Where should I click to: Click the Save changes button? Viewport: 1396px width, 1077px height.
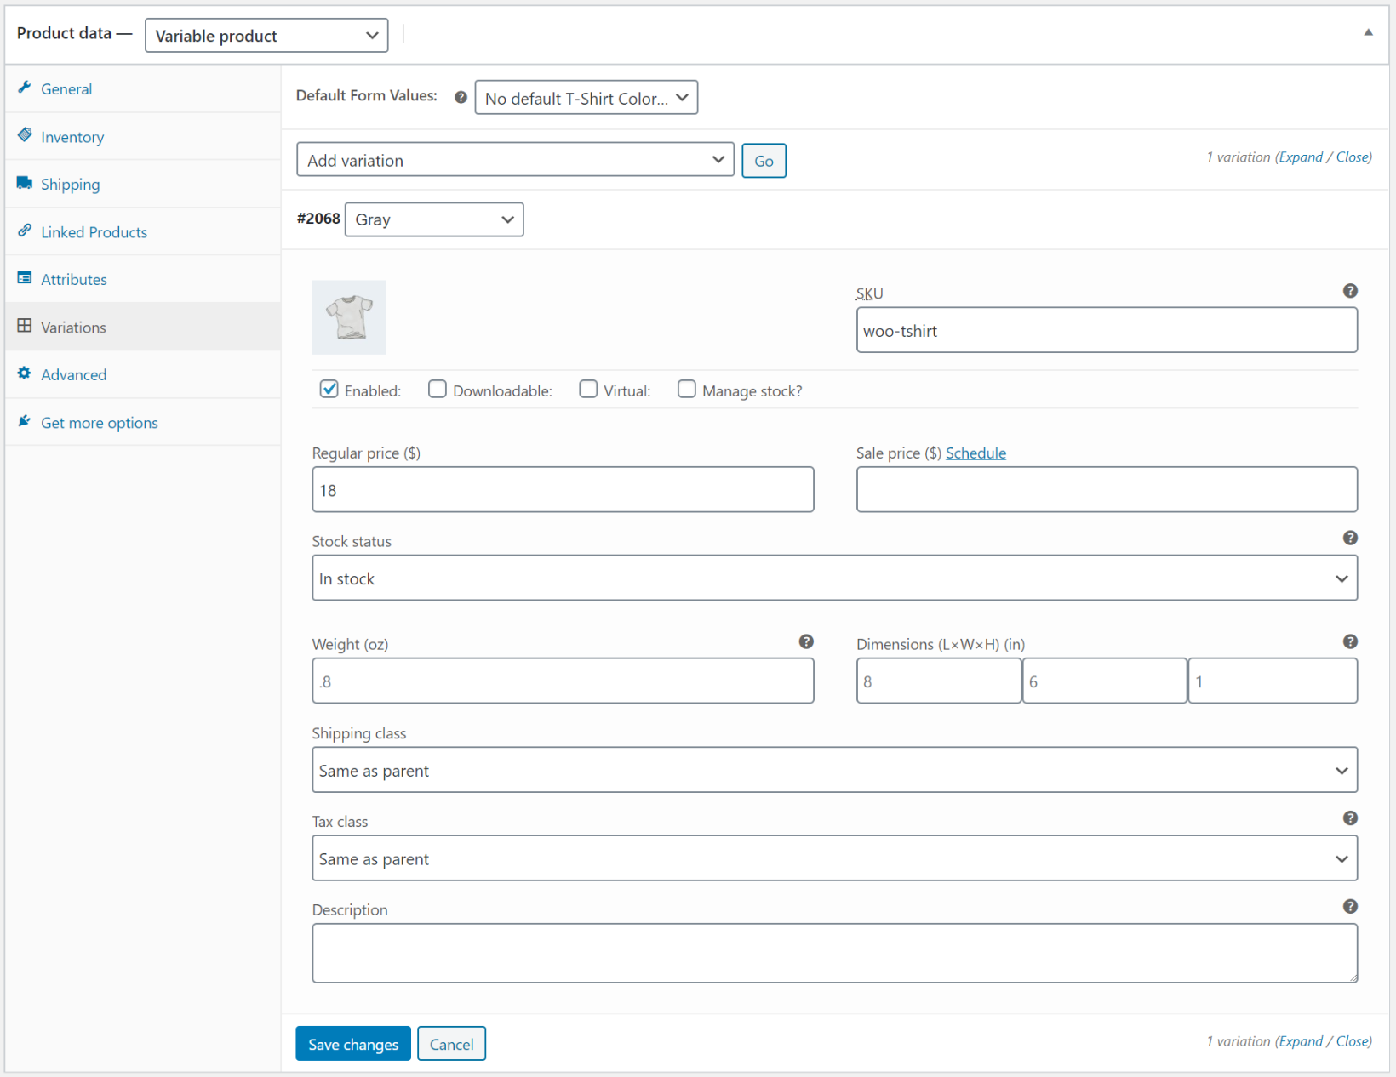pos(352,1044)
